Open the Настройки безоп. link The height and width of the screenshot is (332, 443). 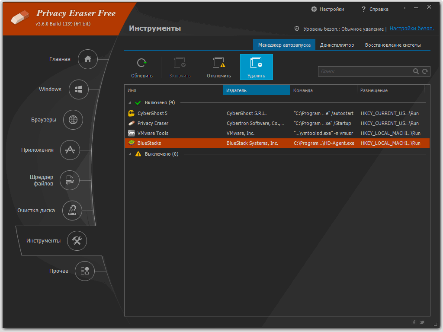click(412, 29)
